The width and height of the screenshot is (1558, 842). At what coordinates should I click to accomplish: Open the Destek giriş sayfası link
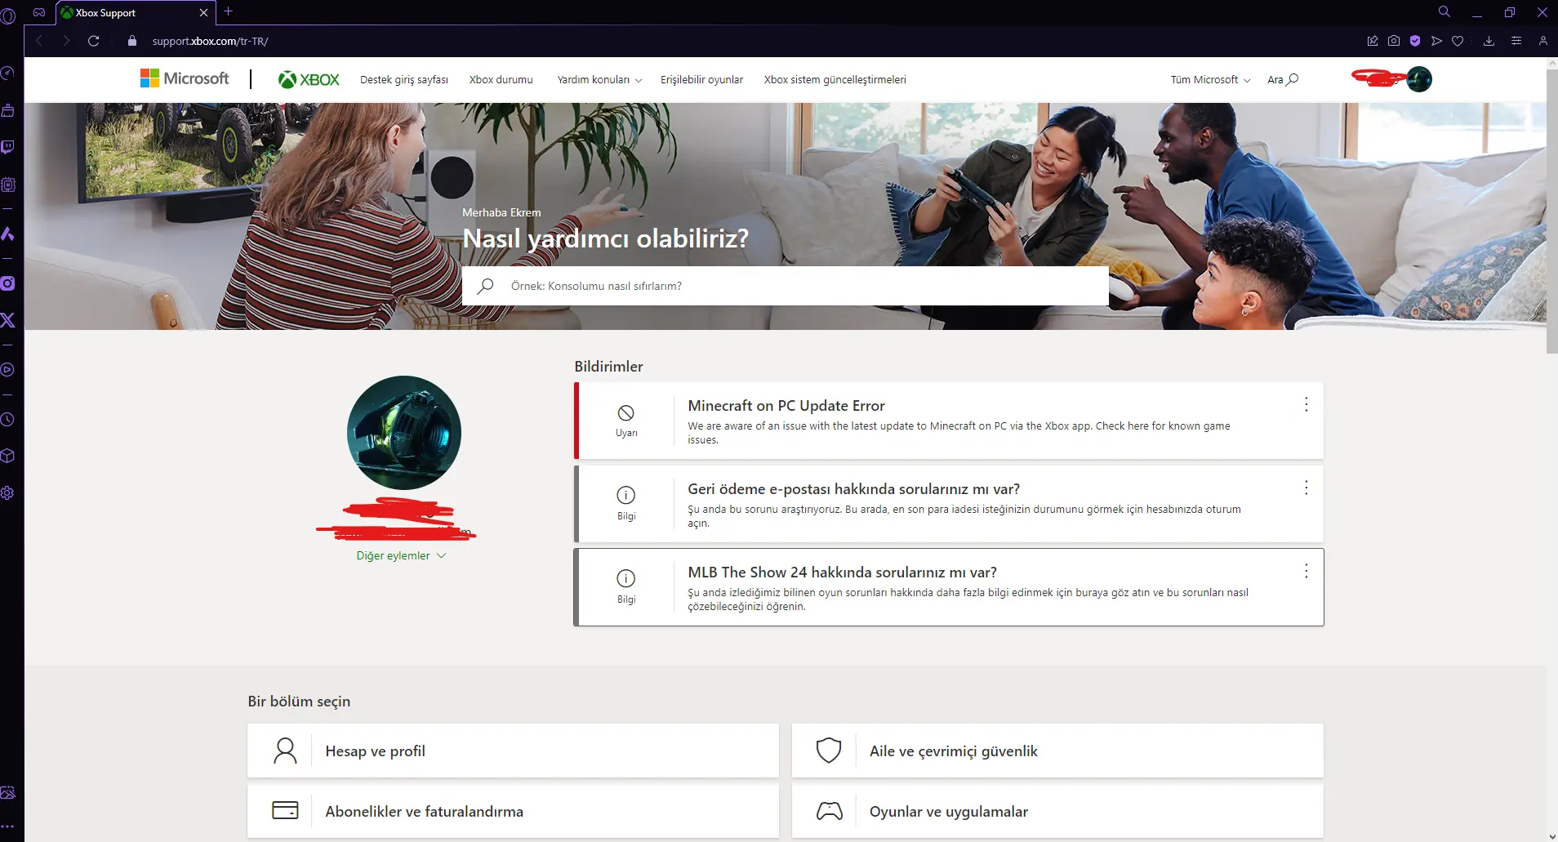tap(404, 80)
